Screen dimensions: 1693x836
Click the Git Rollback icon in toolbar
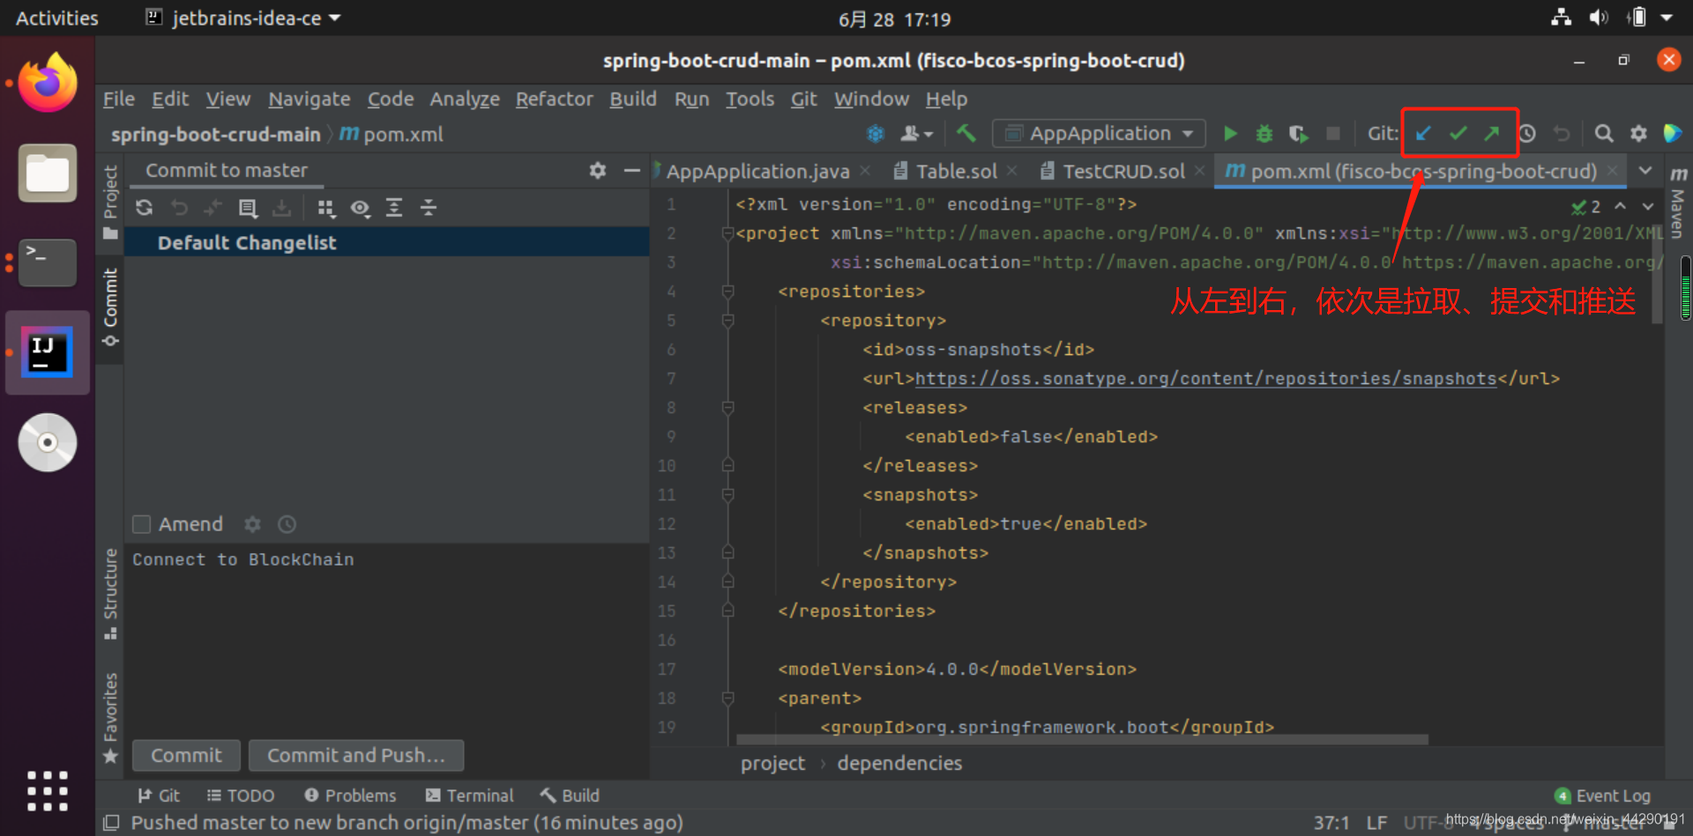coord(1562,134)
